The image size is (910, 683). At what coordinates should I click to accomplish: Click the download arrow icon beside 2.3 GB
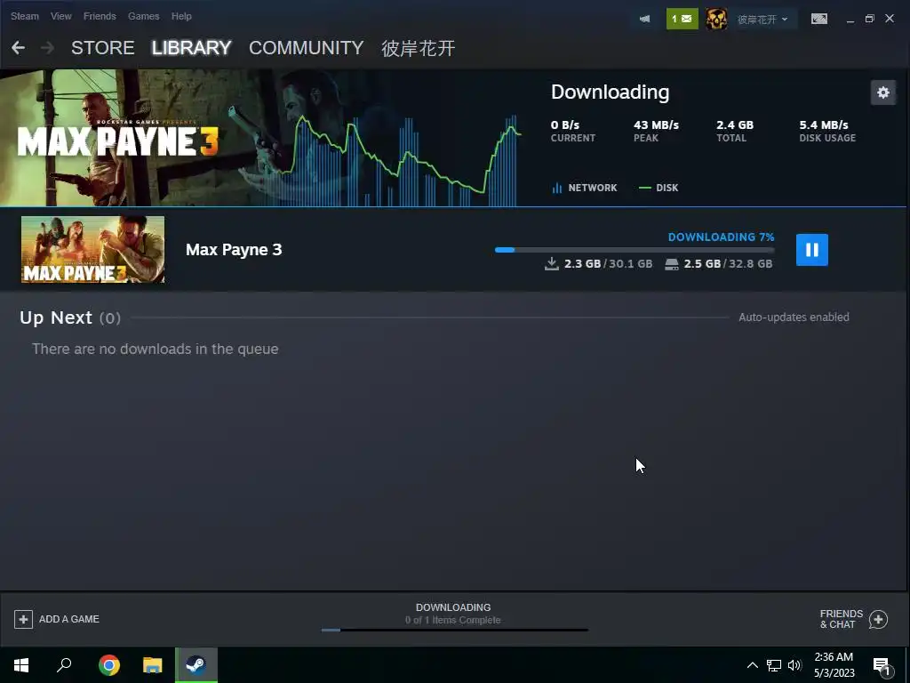pos(552,264)
